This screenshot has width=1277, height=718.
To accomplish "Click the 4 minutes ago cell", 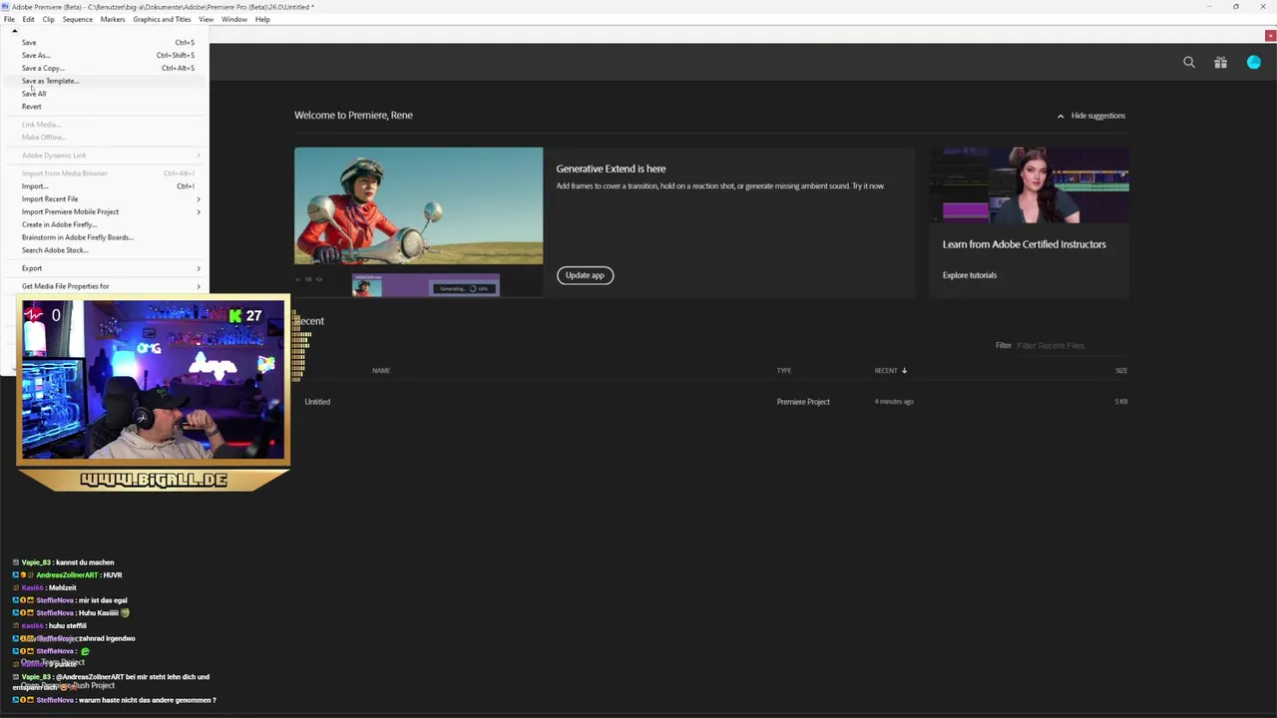I will coord(894,402).
